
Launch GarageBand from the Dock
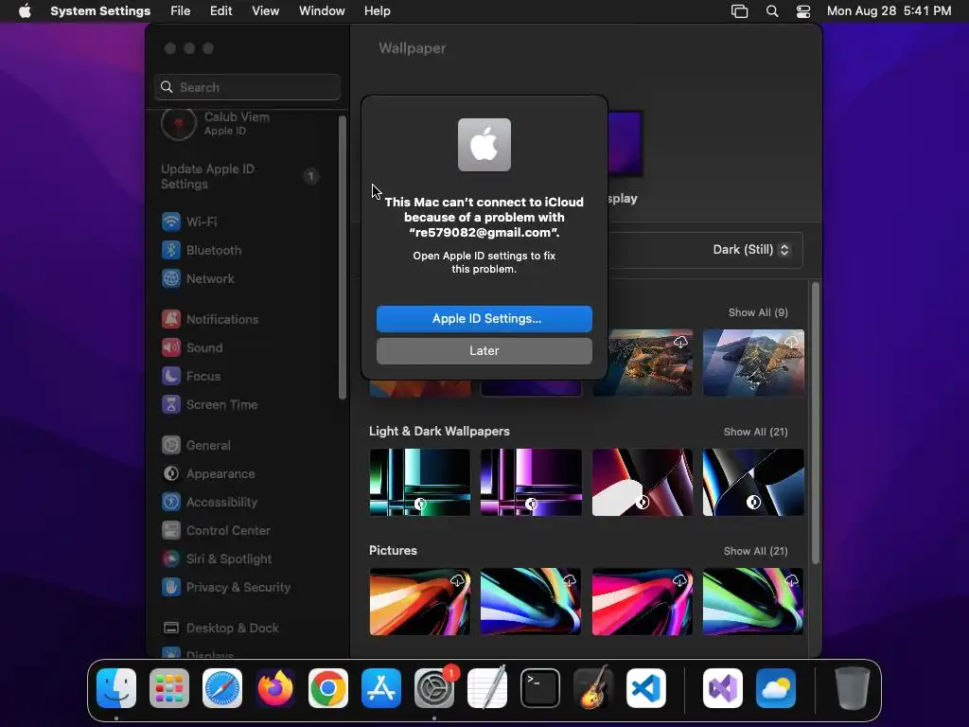[x=593, y=688]
